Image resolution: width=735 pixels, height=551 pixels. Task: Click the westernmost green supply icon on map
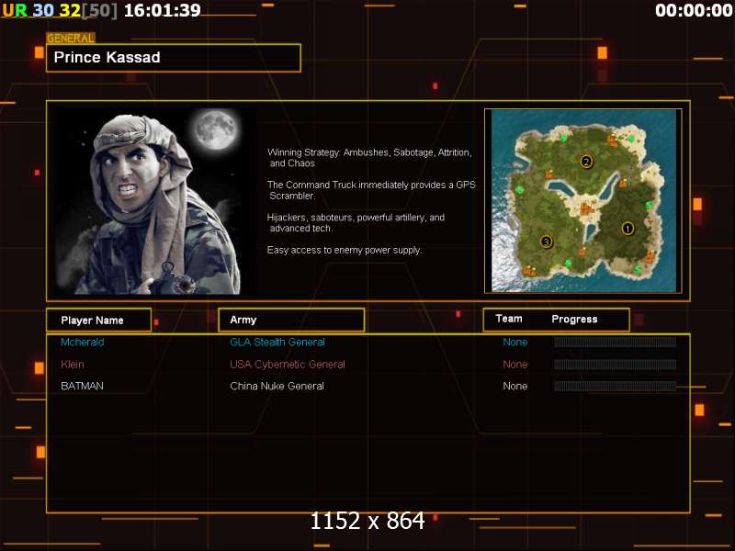(x=520, y=190)
